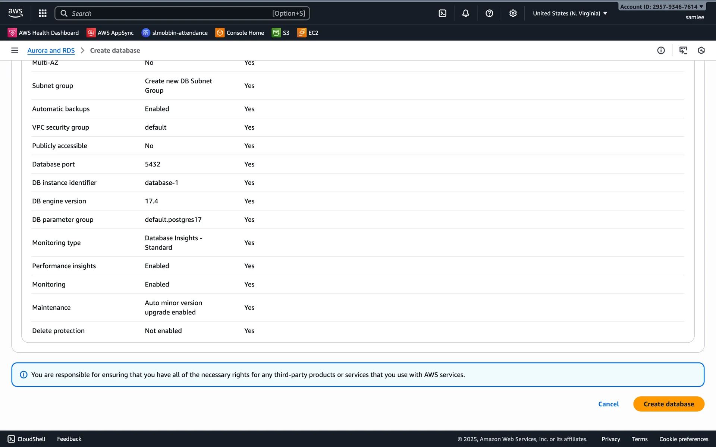The height and width of the screenshot is (447, 716).
Task: Click the help question mark icon
Action: (x=489, y=13)
